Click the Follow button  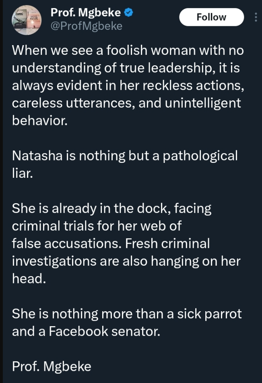[x=211, y=17]
